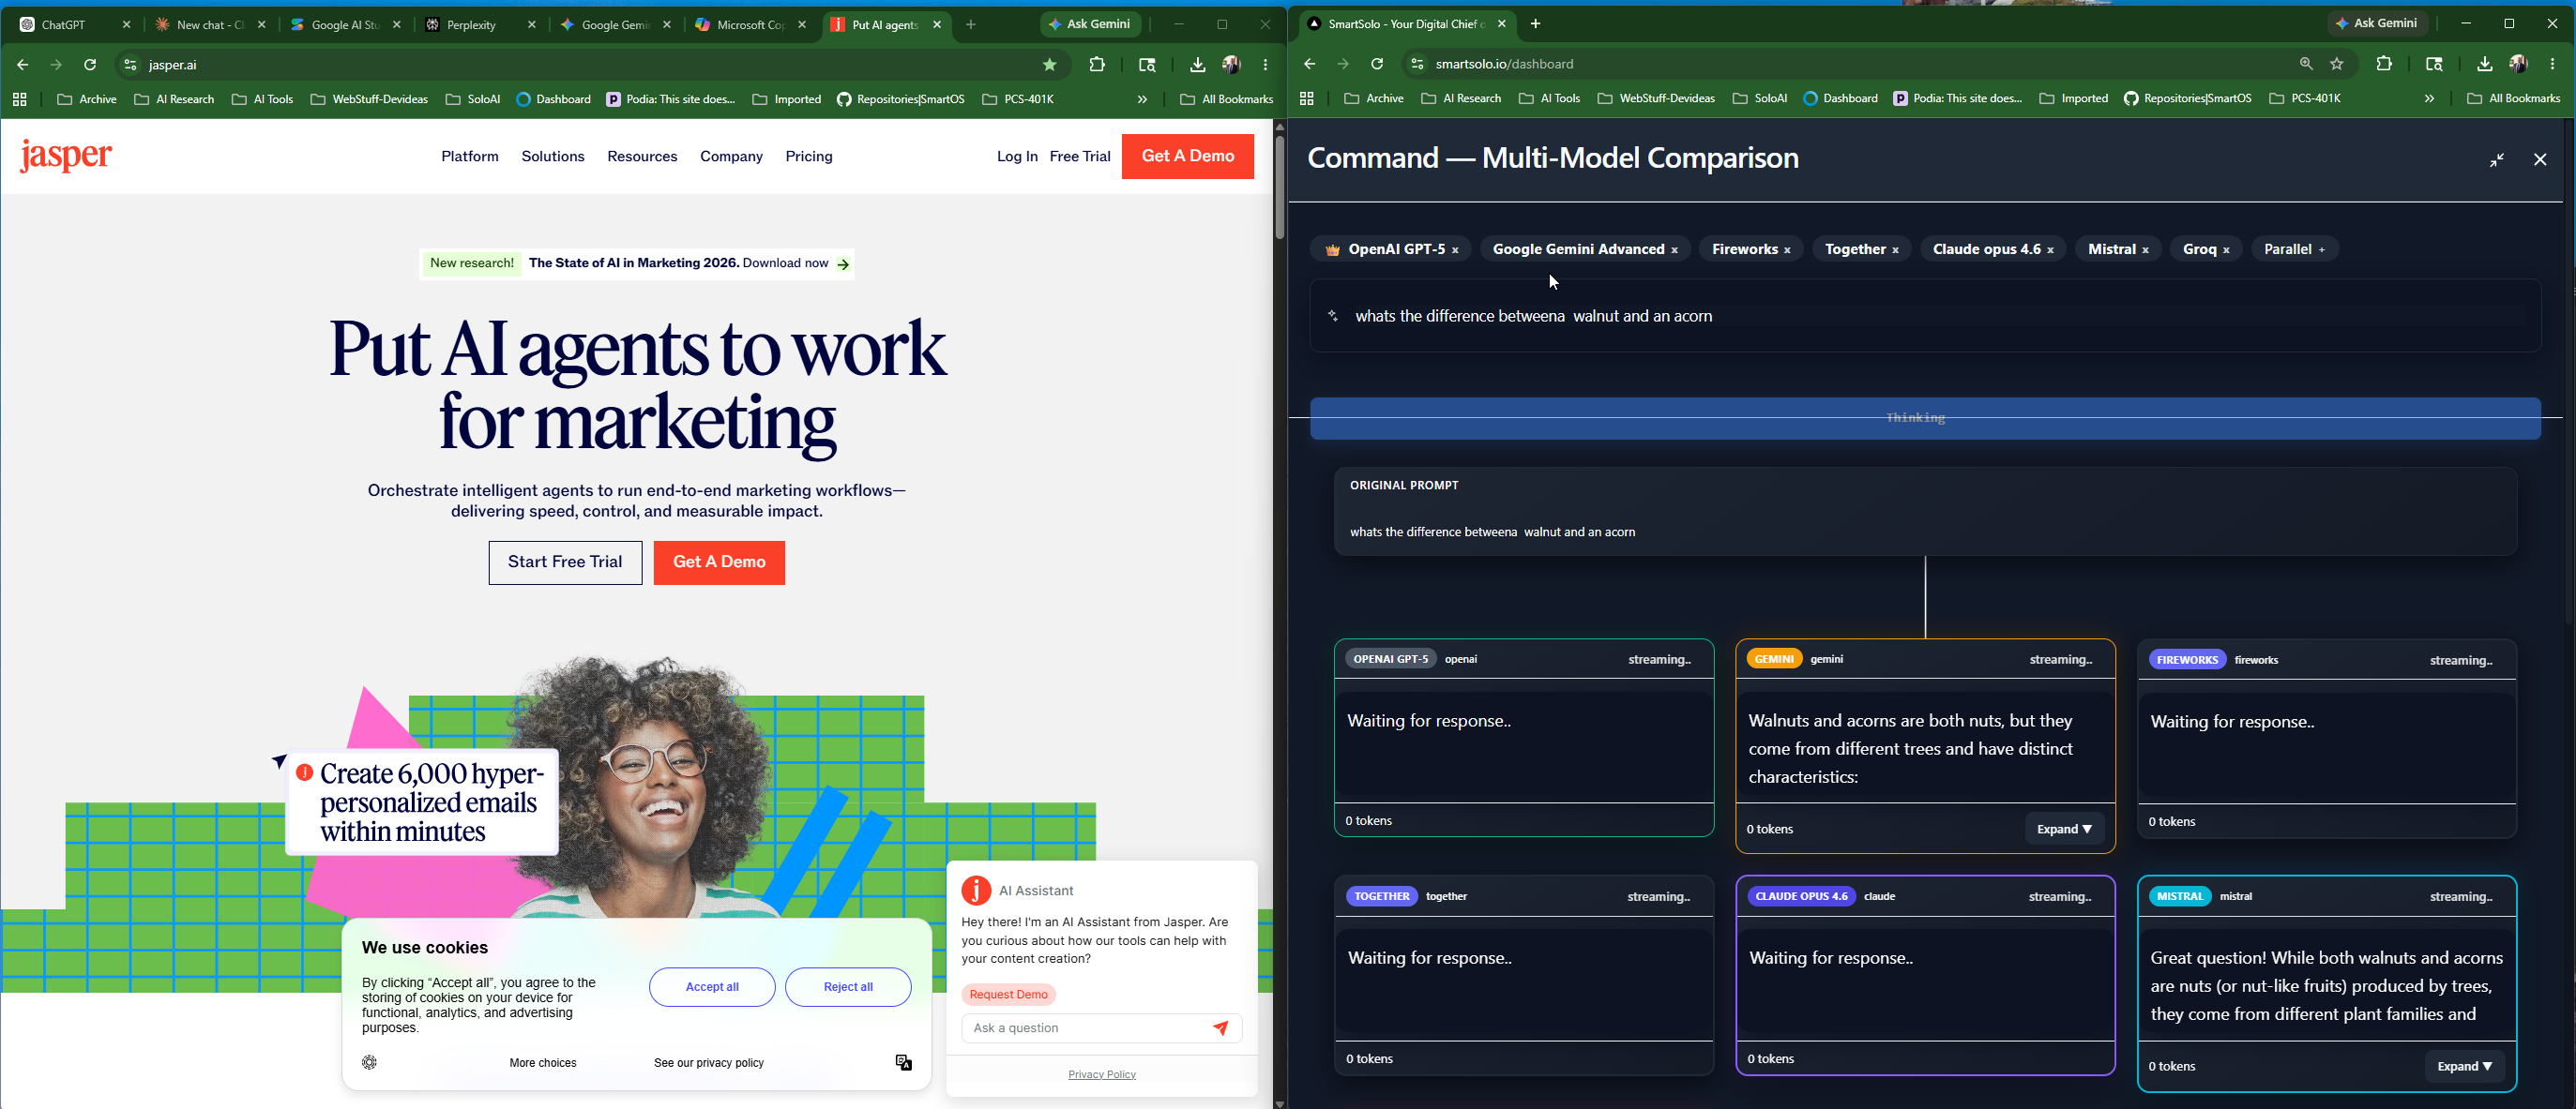The height and width of the screenshot is (1109, 2576).
Task: Click the Start Free Trial button
Action: pyautogui.click(x=565, y=562)
